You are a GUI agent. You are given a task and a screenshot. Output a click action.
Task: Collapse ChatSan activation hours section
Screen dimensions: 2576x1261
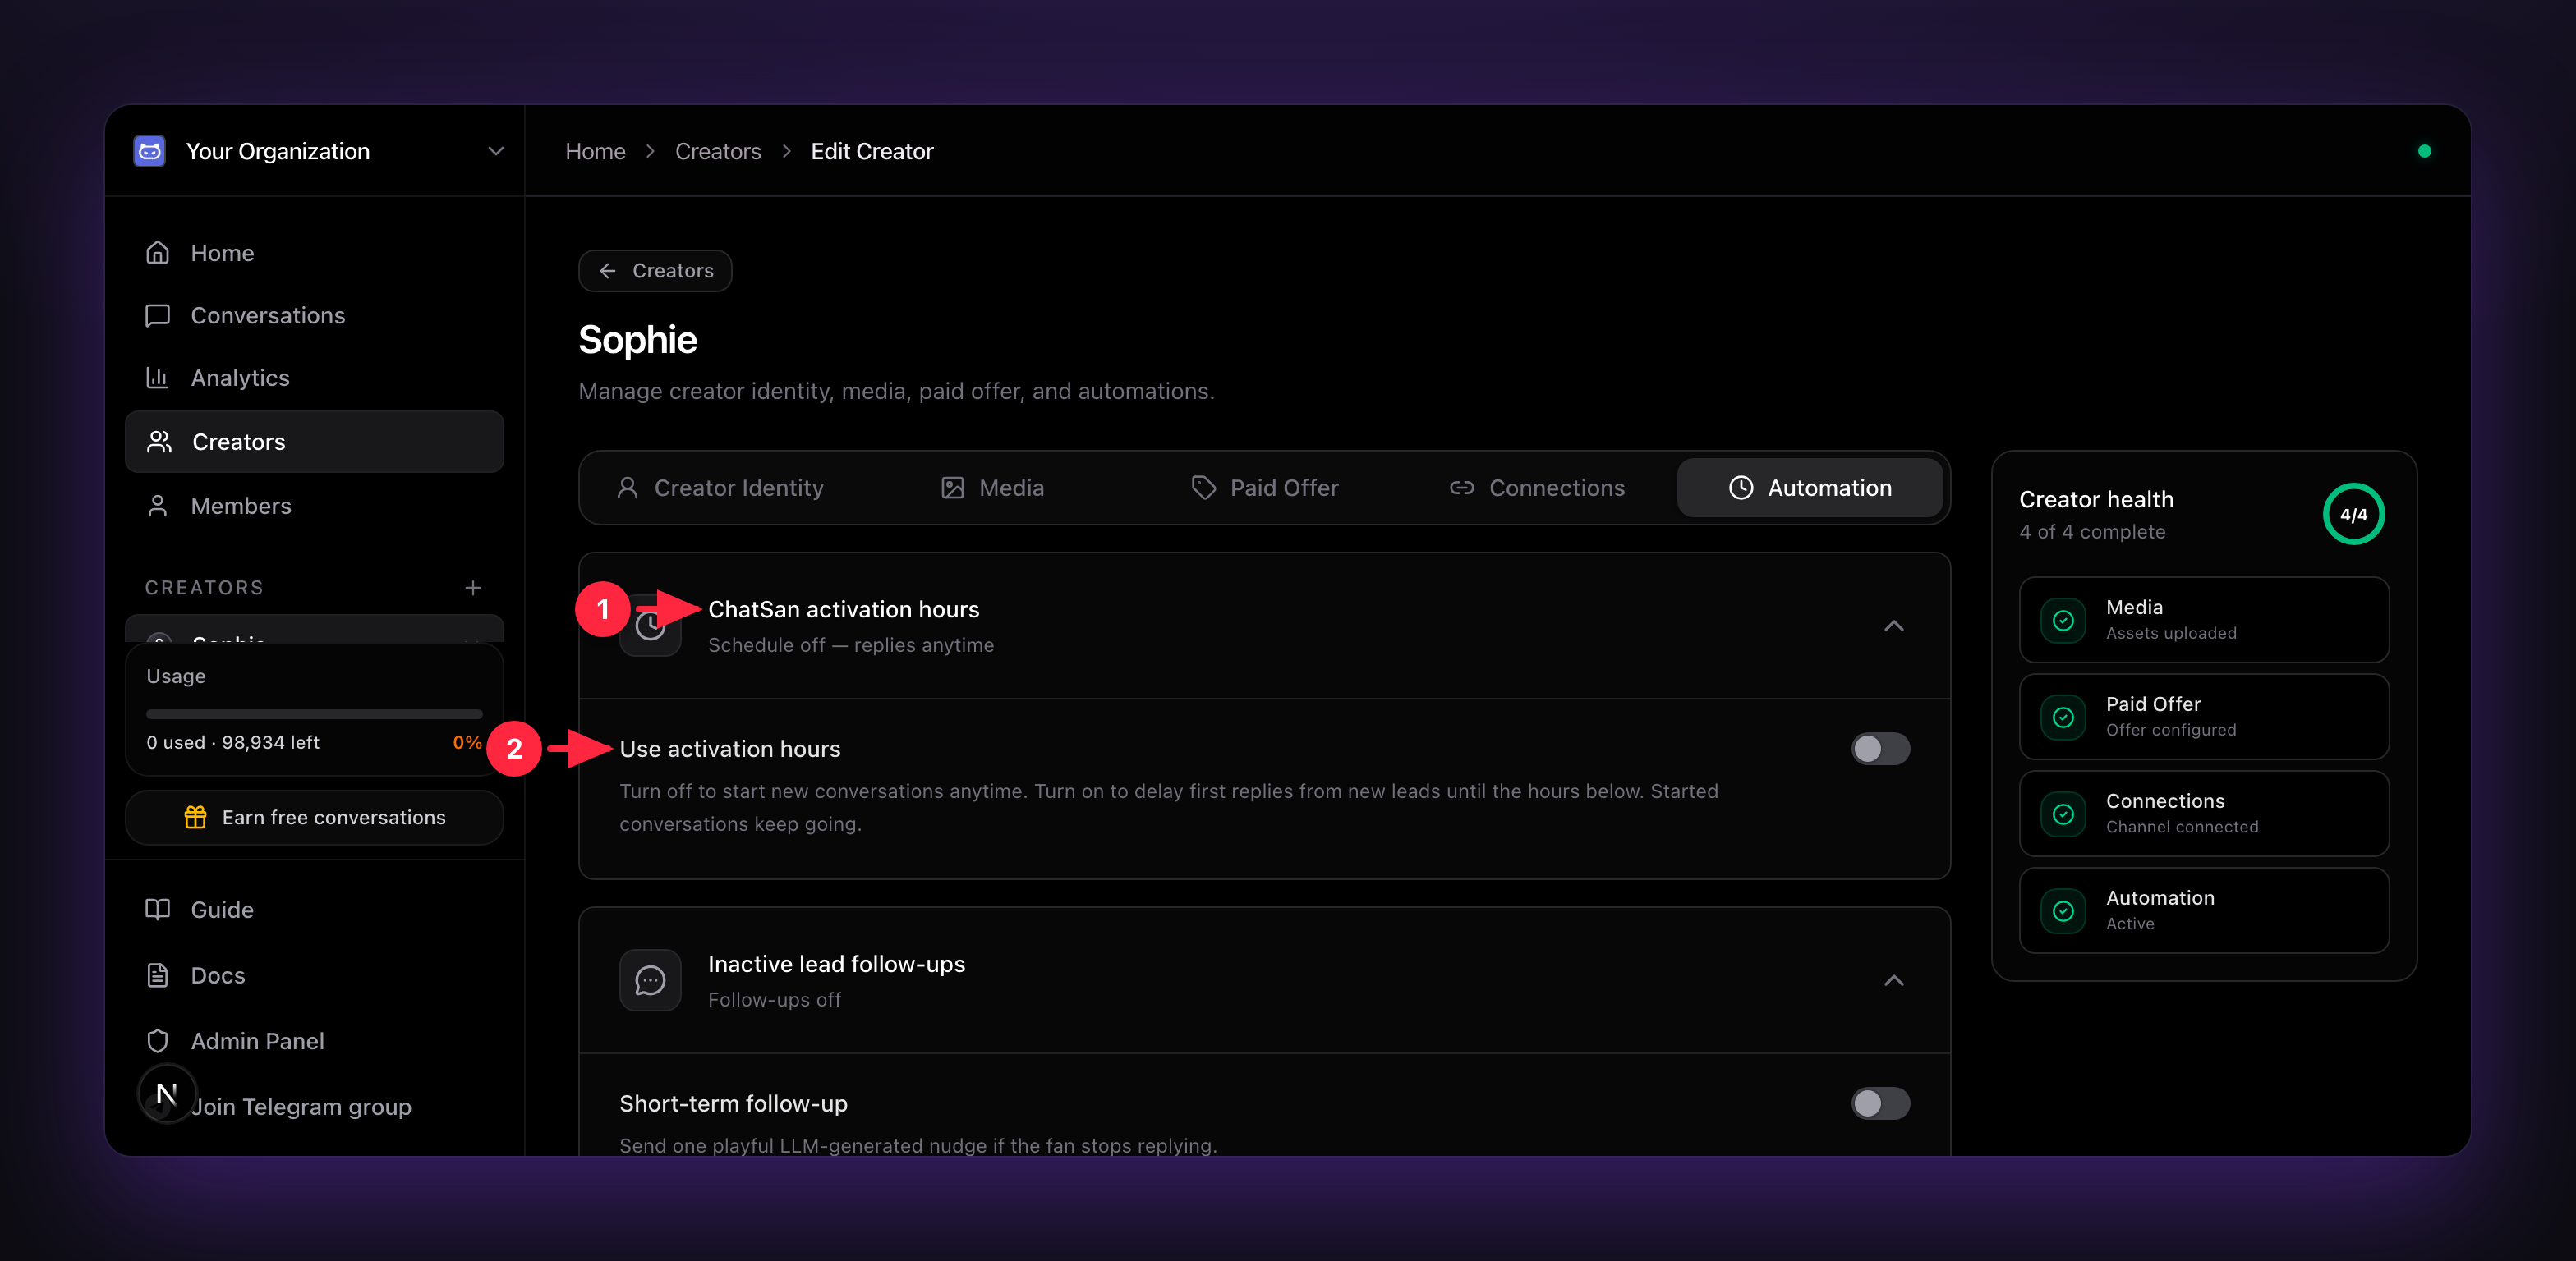pyautogui.click(x=1894, y=626)
